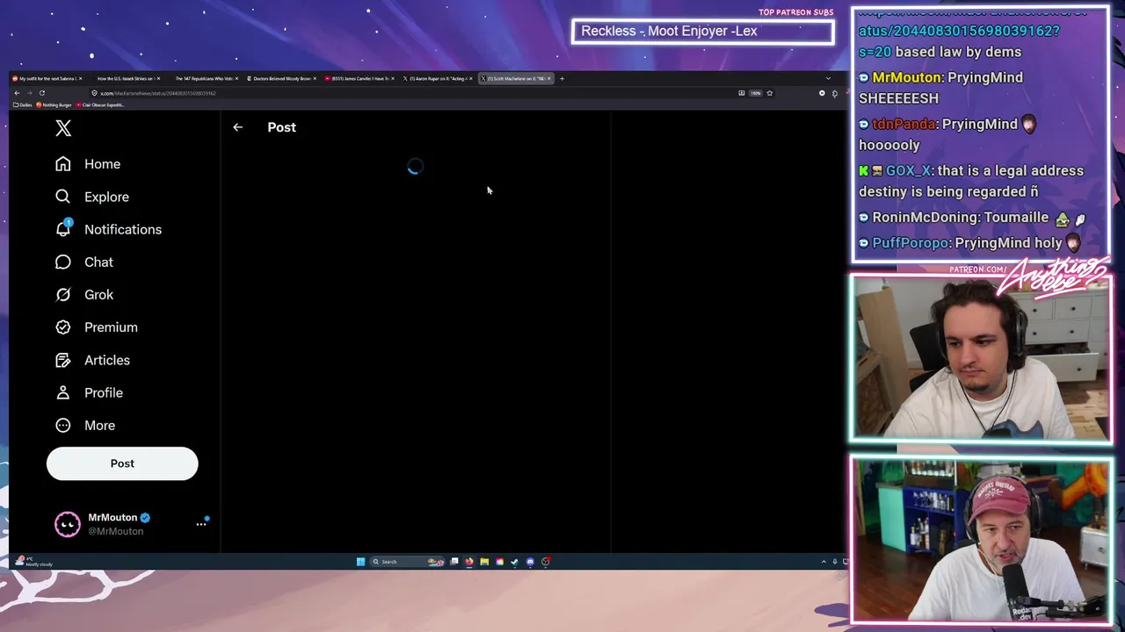
Task: Click PuffPoropo username in chat overlay
Action: [911, 242]
